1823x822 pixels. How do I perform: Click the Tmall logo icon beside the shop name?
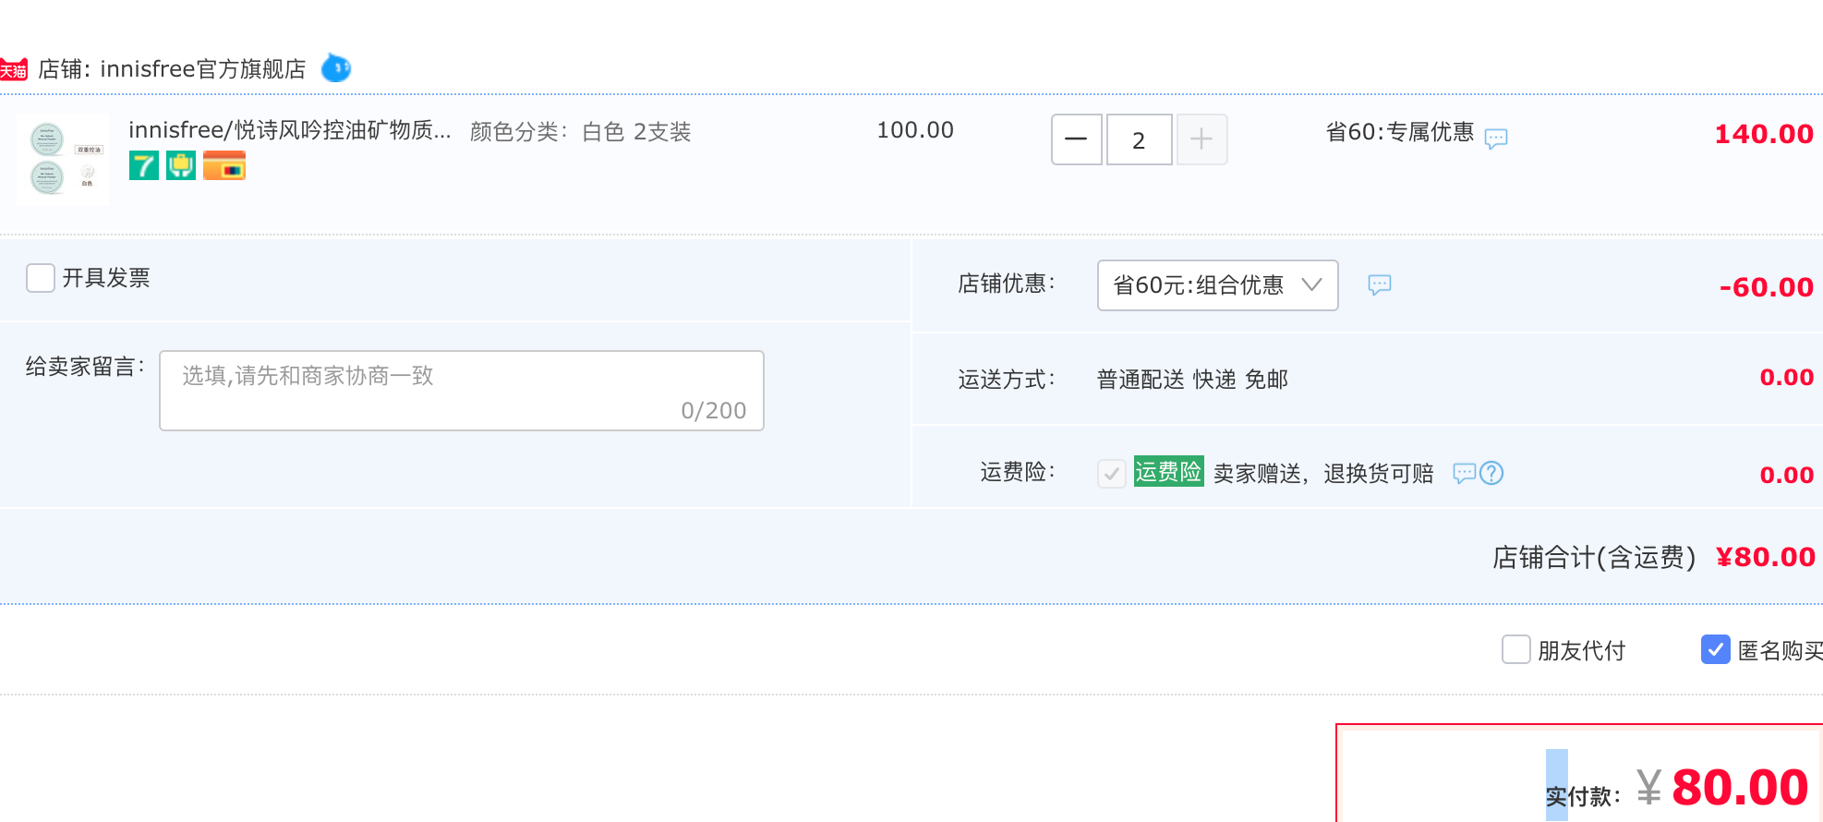(13, 69)
